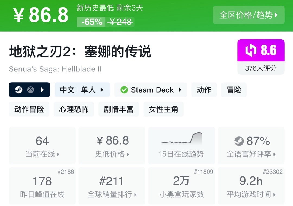Expand the Steam Deck compatibility details

(180, 90)
